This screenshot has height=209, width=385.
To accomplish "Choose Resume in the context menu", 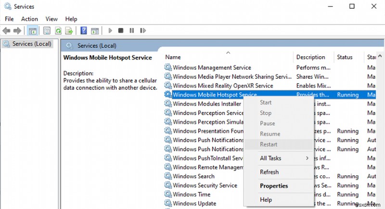I will point(279,134).
